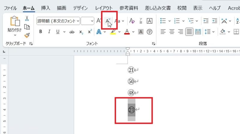Click the Increase Indent icon

click(x=214, y=21)
